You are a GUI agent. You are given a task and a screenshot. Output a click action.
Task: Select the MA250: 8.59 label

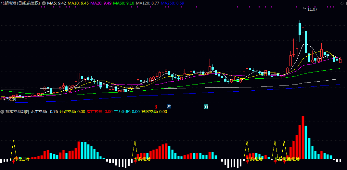pyautogui.click(x=173, y=3)
